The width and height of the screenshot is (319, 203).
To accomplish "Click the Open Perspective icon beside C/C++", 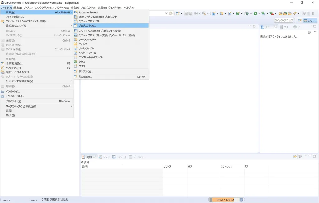I will pyautogui.click(x=300, y=21).
